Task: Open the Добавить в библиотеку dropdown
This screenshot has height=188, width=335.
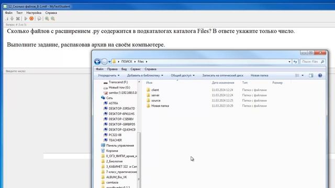Action: [145, 75]
